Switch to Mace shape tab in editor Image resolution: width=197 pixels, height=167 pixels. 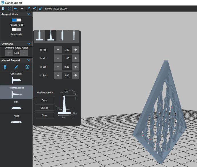(74, 36)
